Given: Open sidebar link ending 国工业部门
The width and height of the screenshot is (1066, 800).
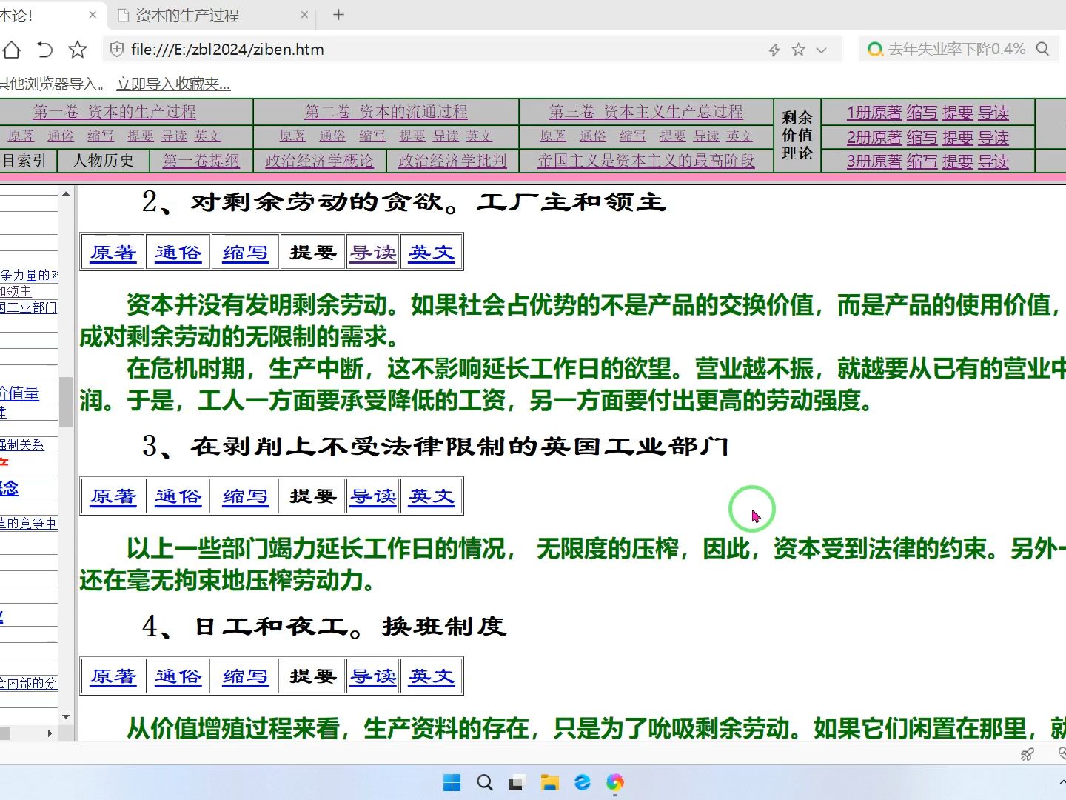Looking at the screenshot, I should click(x=28, y=307).
